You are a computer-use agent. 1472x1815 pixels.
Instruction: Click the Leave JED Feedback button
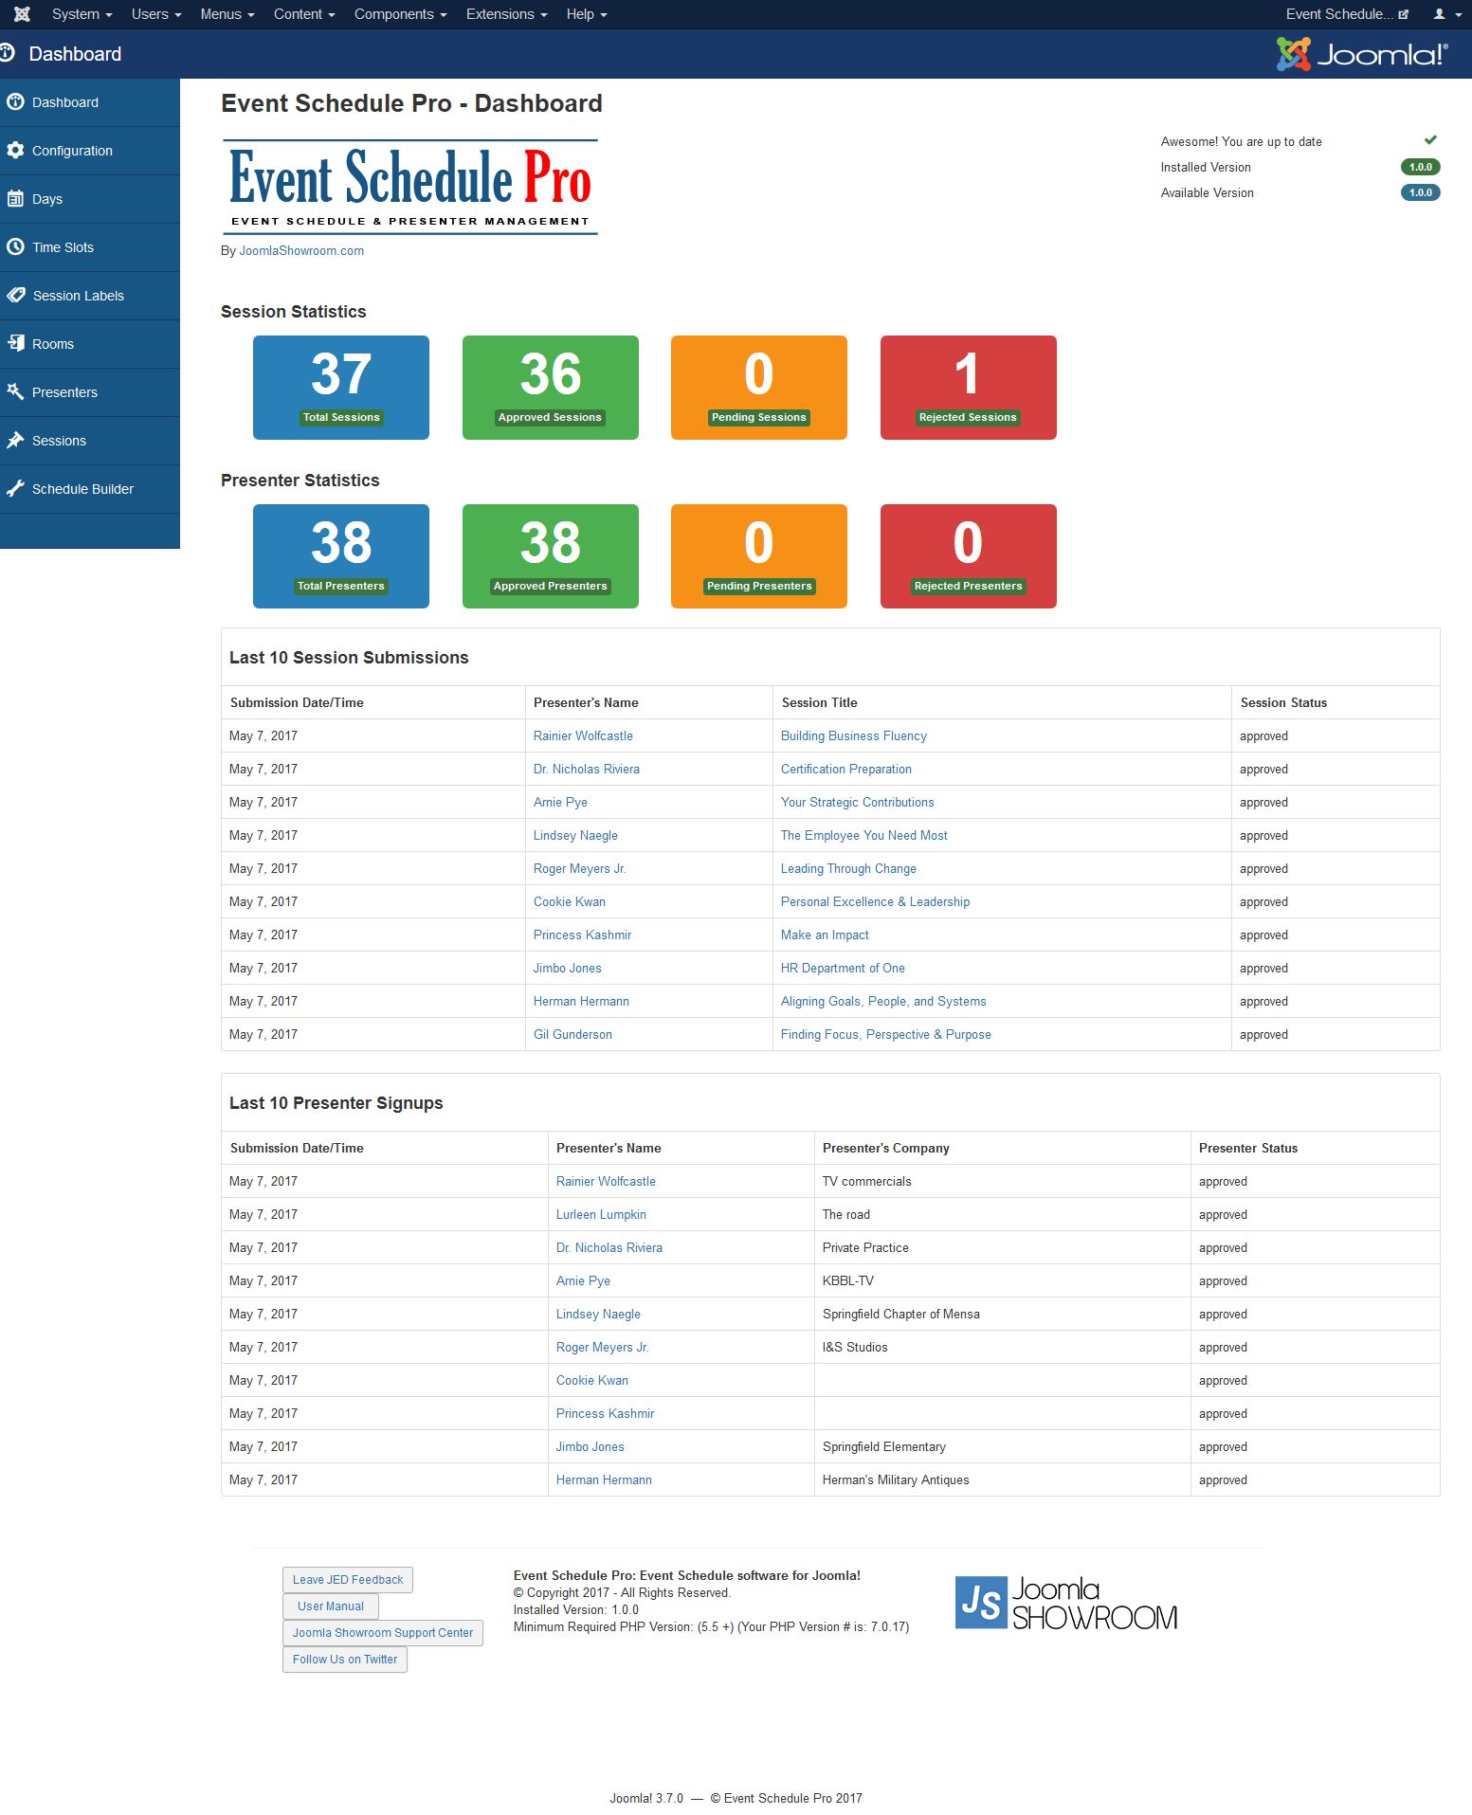pos(348,1580)
